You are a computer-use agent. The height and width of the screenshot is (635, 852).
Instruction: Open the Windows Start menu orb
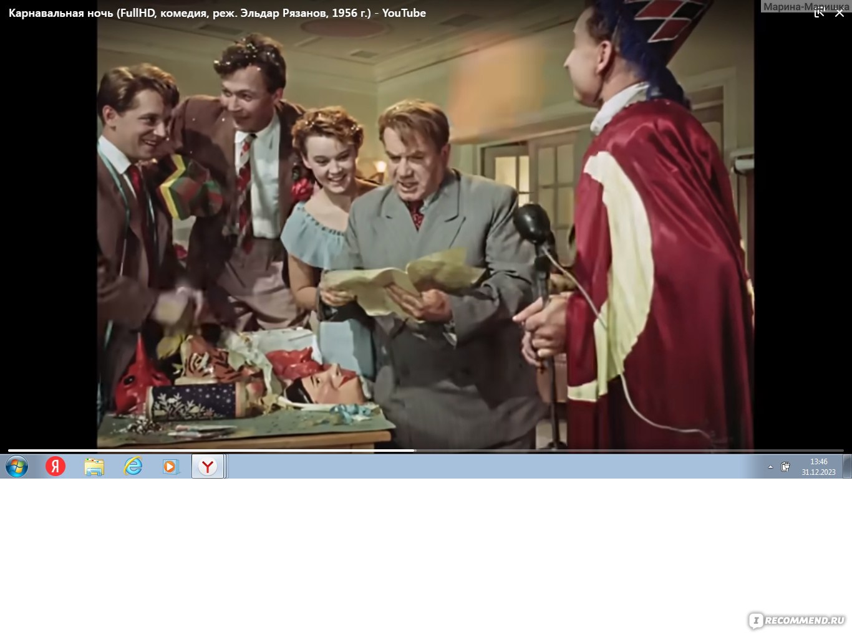(x=17, y=466)
